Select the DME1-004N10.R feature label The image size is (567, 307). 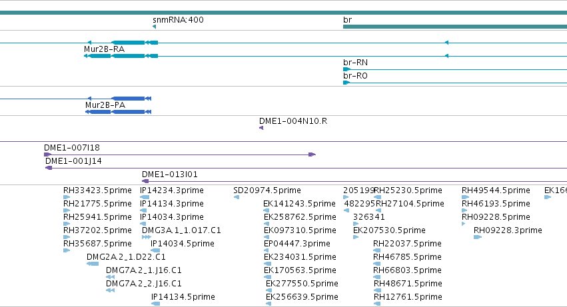point(293,121)
